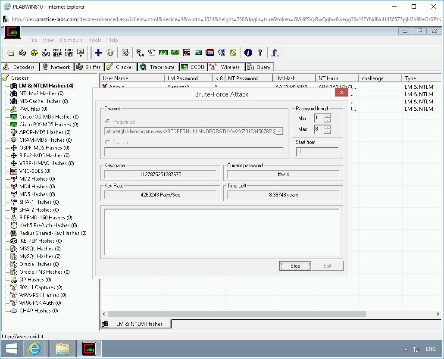
Task: Click the question mark Help icon
Action: click(259, 52)
